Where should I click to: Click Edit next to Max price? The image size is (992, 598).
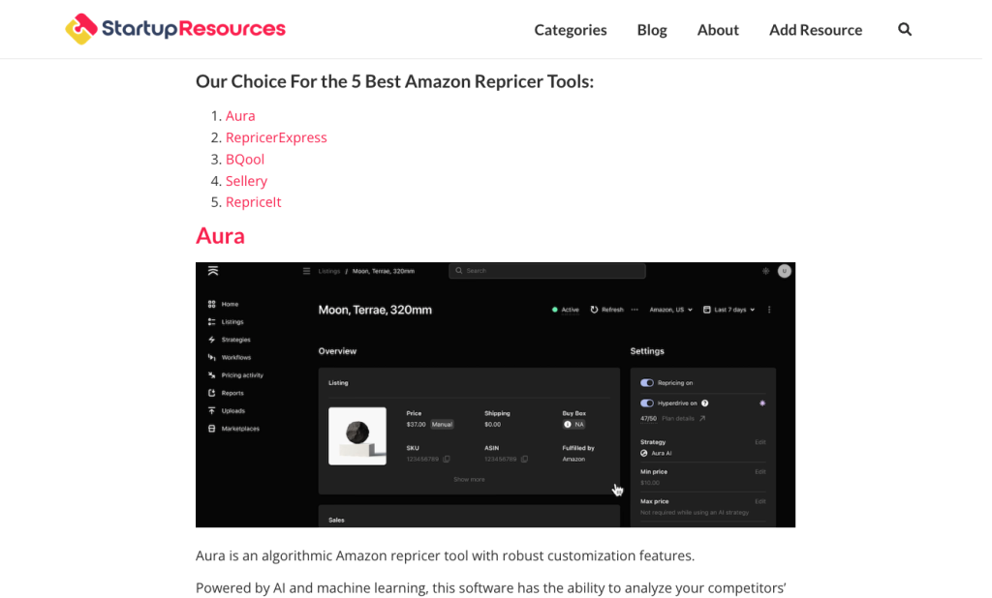point(760,501)
